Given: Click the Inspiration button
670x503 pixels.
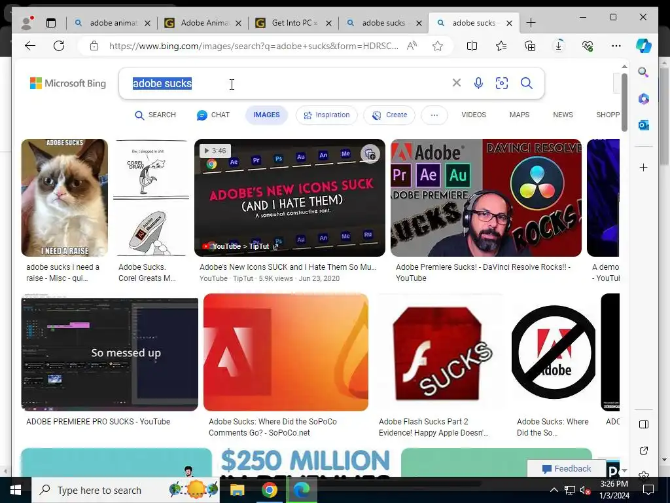Looking at the screenshot, I should [x=326, y=115].
